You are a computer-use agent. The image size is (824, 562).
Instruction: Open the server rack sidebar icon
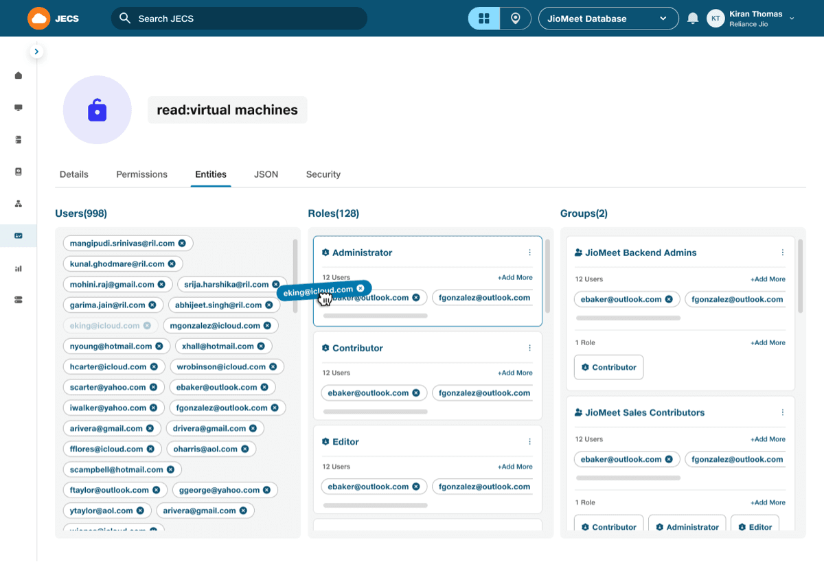(19, 140)
